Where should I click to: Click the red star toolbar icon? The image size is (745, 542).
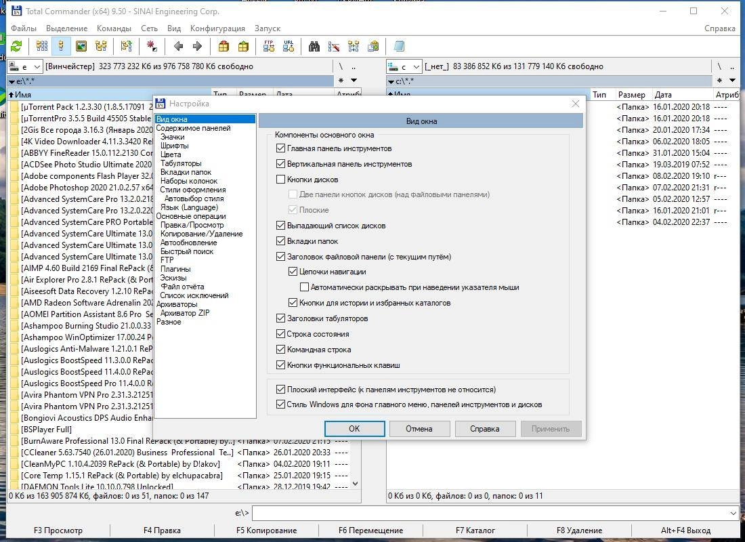tap(152, 46)
